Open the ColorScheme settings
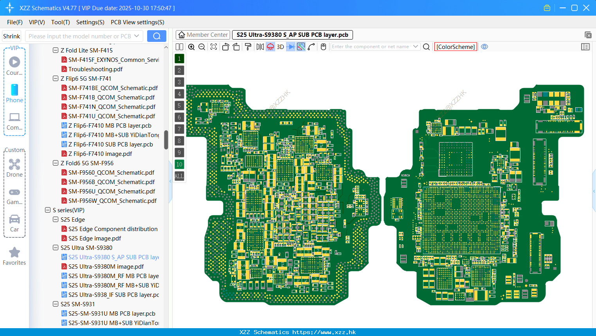596x336 pixels. click(x=455, y=47)
